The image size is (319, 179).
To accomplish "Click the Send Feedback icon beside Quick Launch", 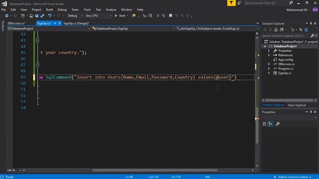I will point(239,3).
